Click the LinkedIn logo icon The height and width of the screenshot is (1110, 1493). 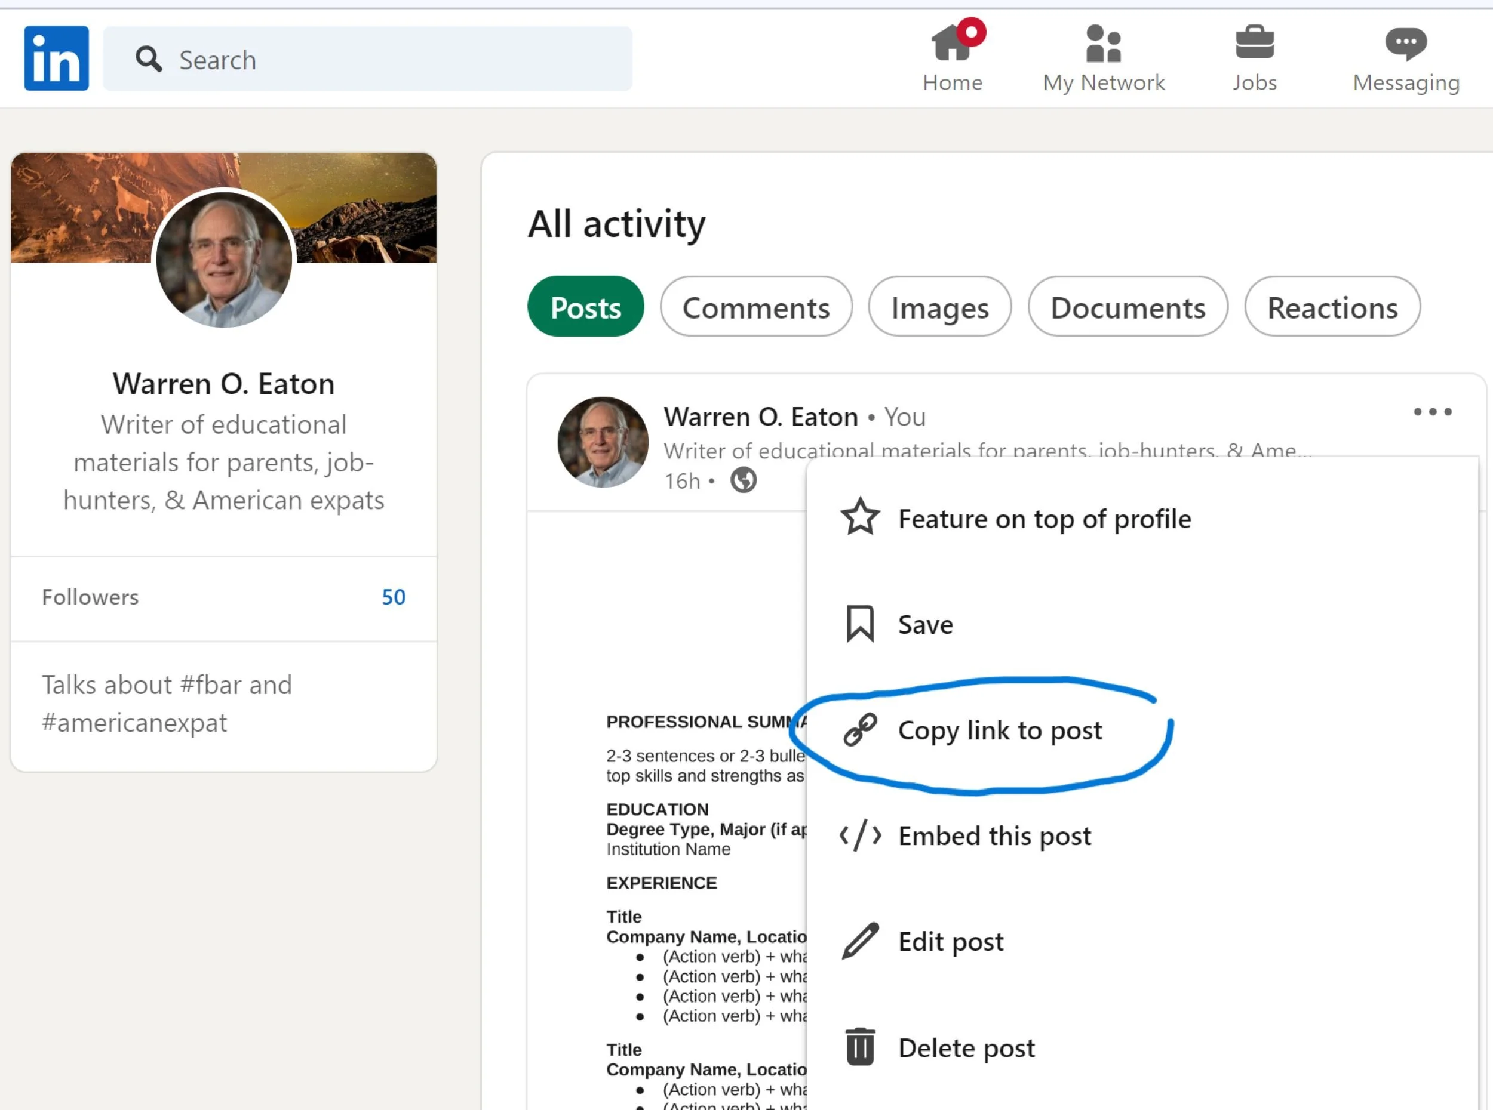[x=57, y=58]
